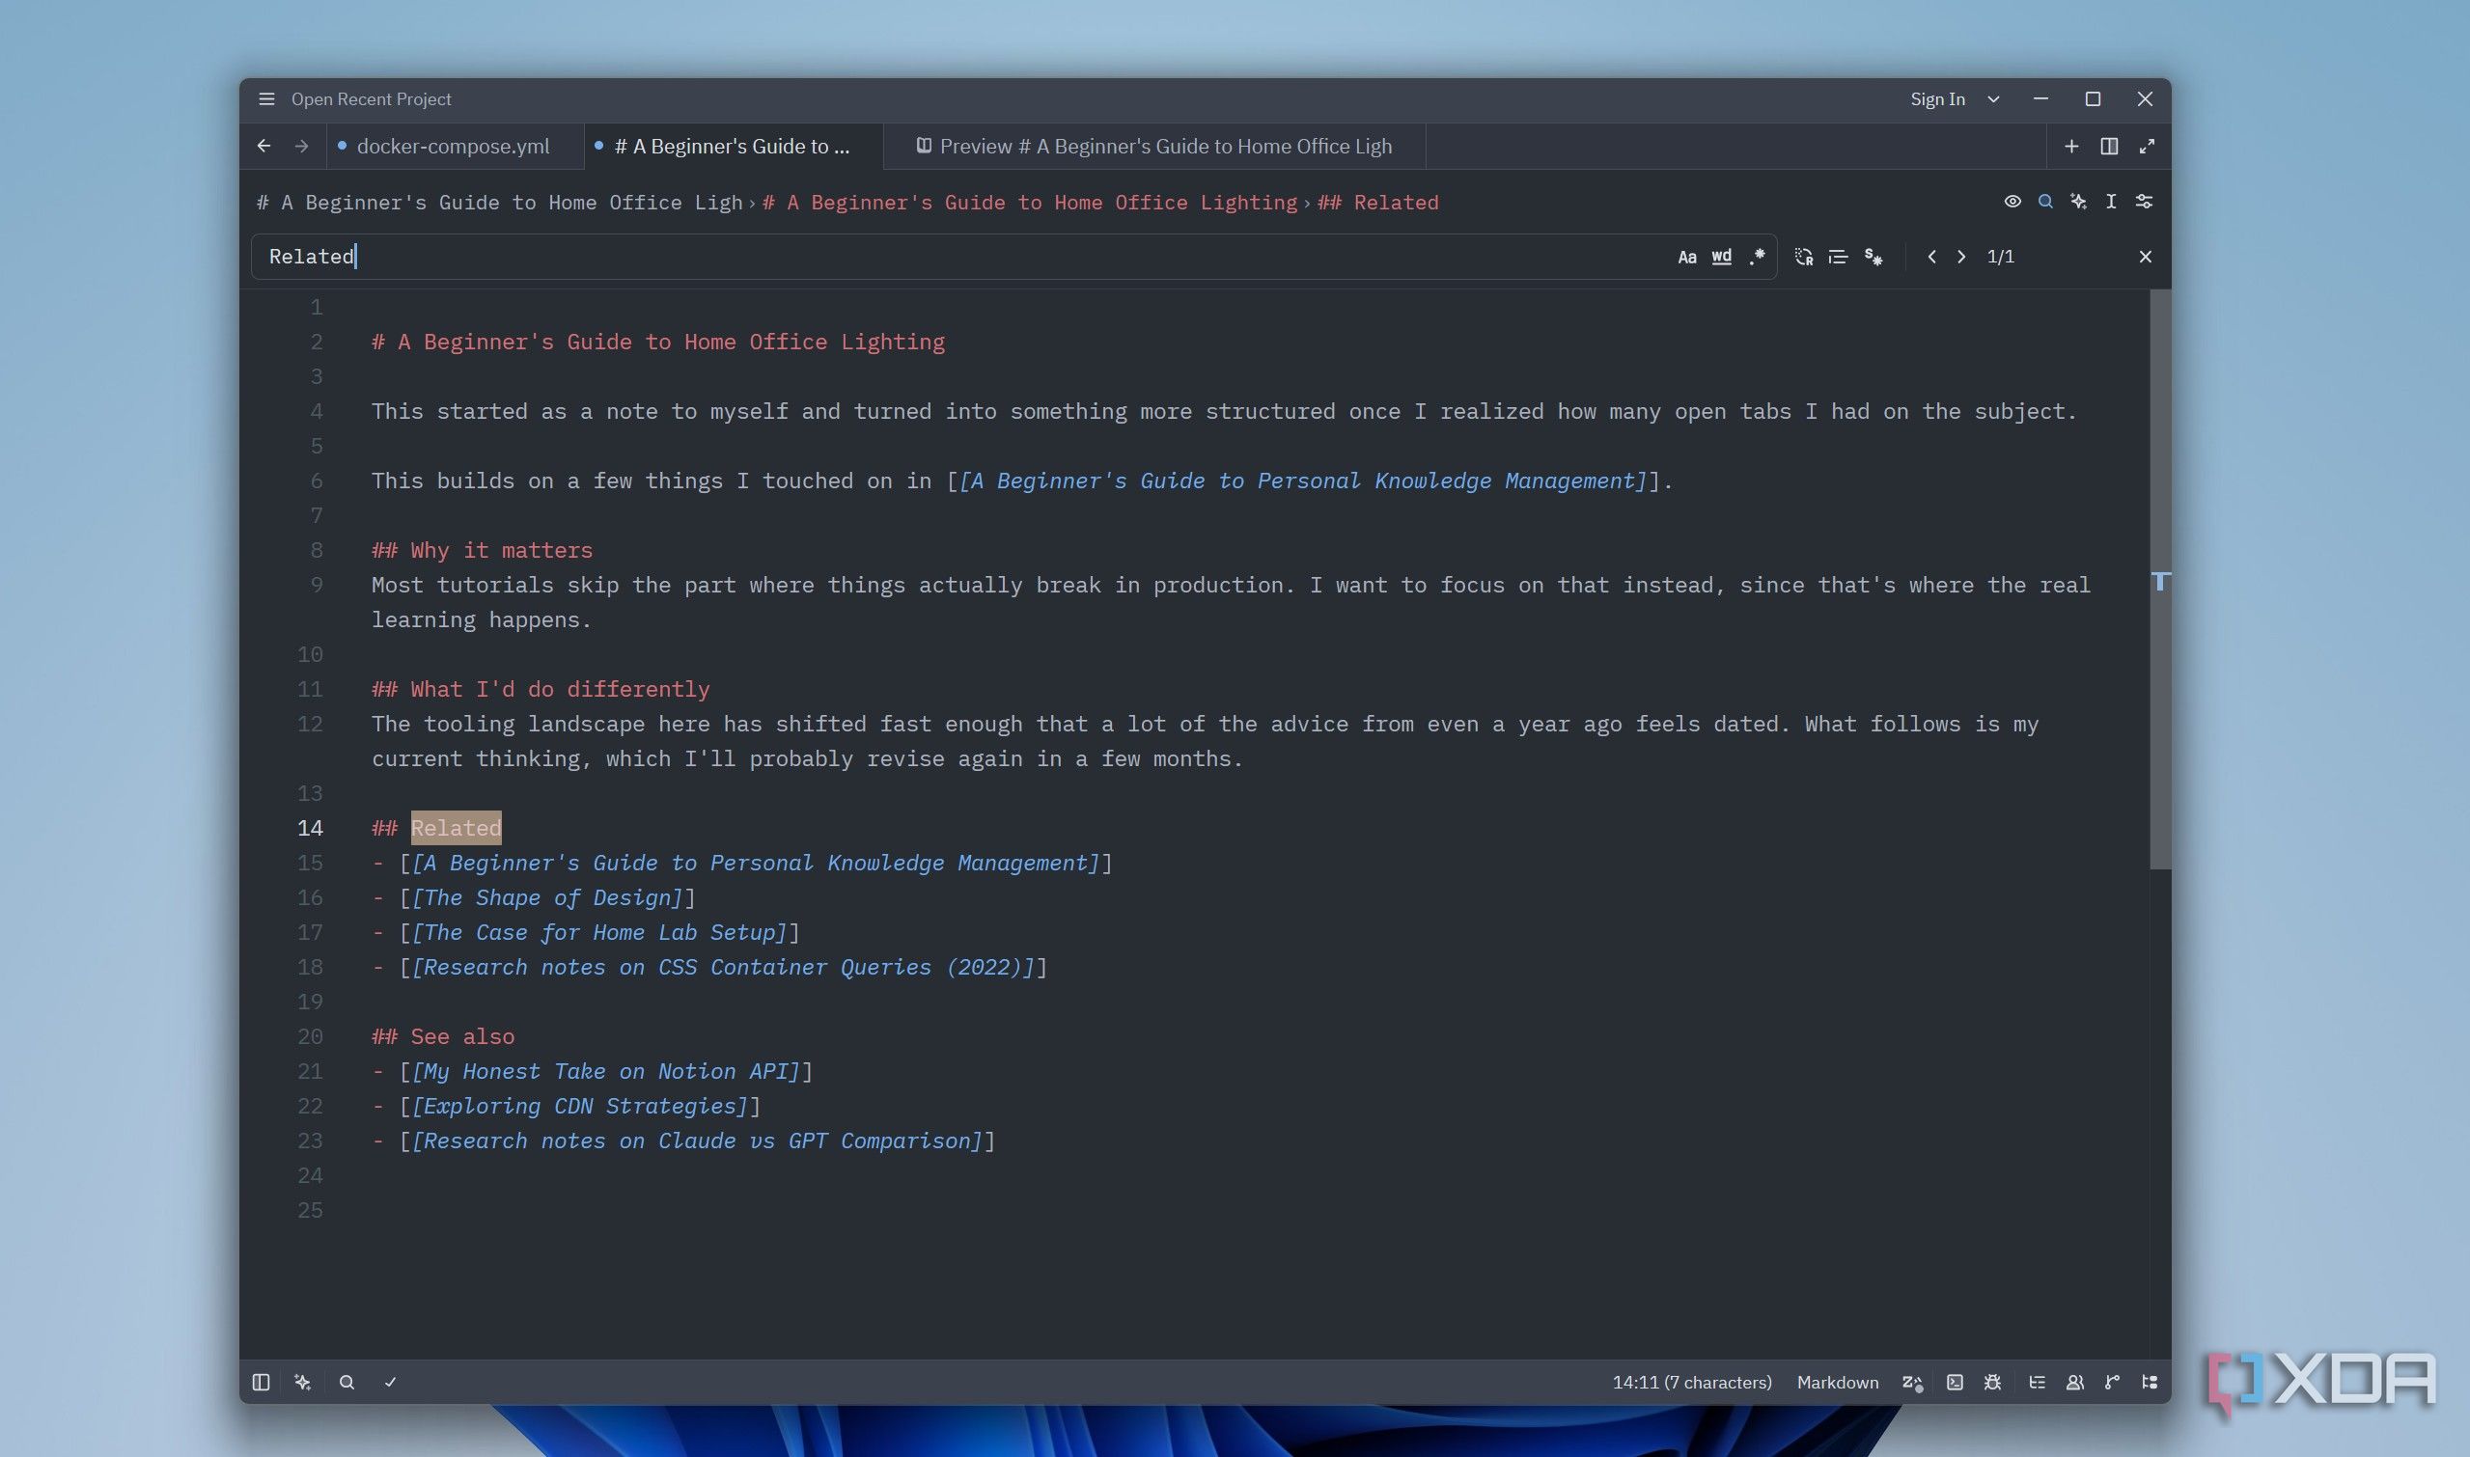Click the '## Related' breadcrumb segment
Viewport: 2470px width, 1457px height.
coord(1378,203)
